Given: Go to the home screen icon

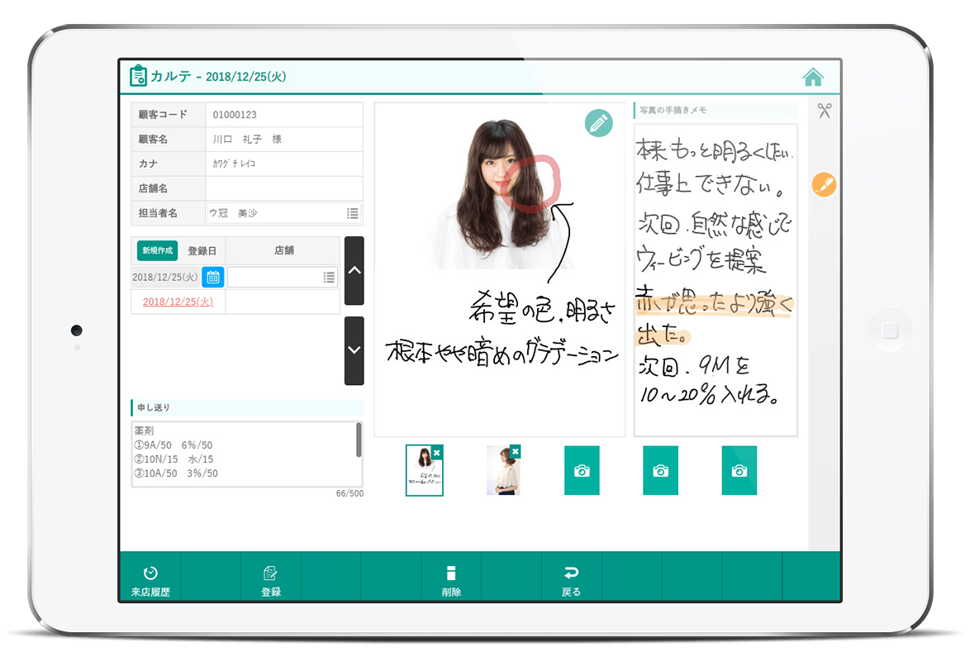Looking at the screenshot, I should pos(813,78).
